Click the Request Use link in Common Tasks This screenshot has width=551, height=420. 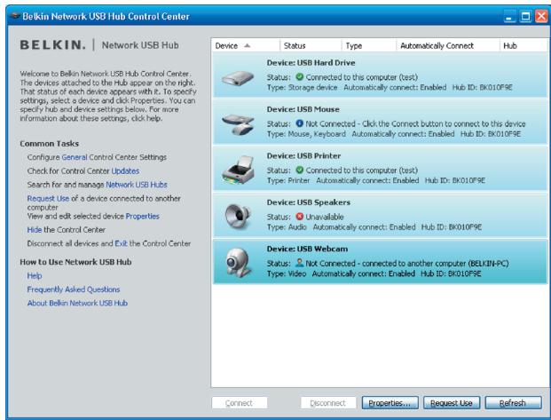click(x=48, y=198)
